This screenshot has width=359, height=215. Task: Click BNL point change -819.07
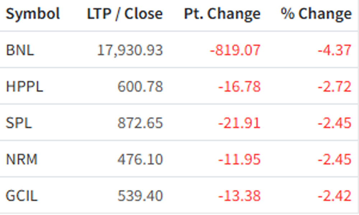click(235, 50)
